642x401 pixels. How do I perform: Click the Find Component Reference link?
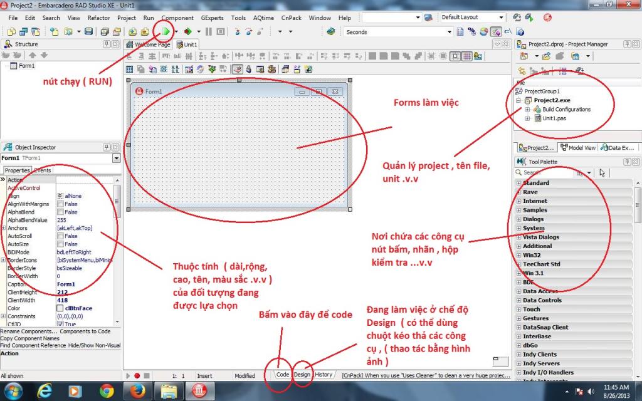[33, 345]
